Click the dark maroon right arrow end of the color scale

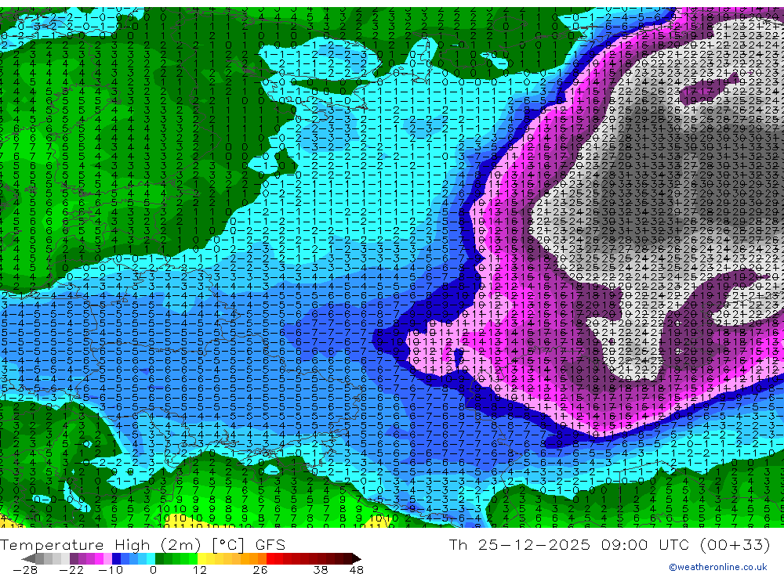356,558
